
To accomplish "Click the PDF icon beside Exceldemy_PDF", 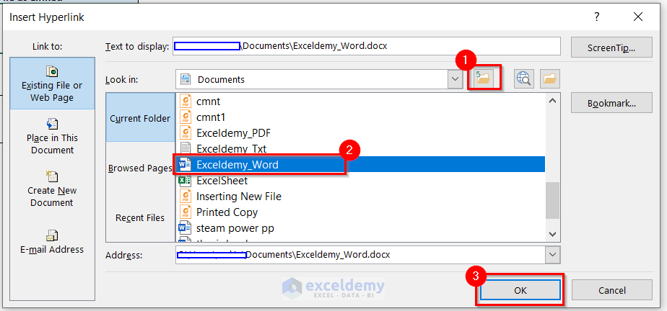I will click(x=186, y=132).
